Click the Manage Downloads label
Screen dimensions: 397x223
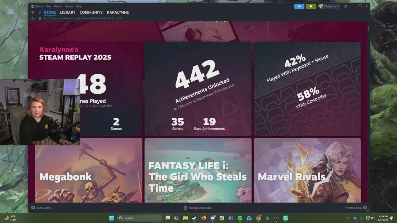pyautogui.click(x=200, y=208)
